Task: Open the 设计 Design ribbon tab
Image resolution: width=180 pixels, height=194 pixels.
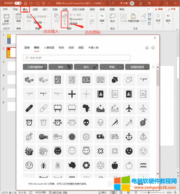Action: 45,9
